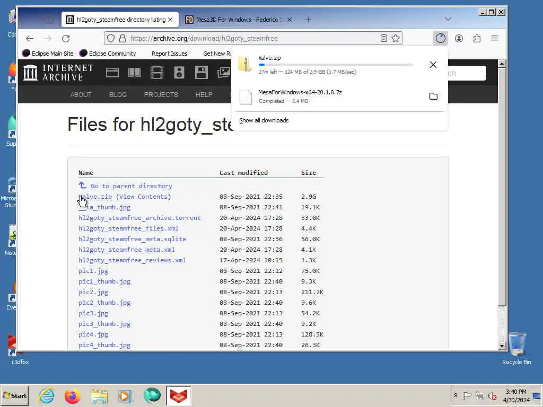The width and height of the screenshot is (543, 407).
Task: Cancel the Valve.zip download
Action: 433,65
